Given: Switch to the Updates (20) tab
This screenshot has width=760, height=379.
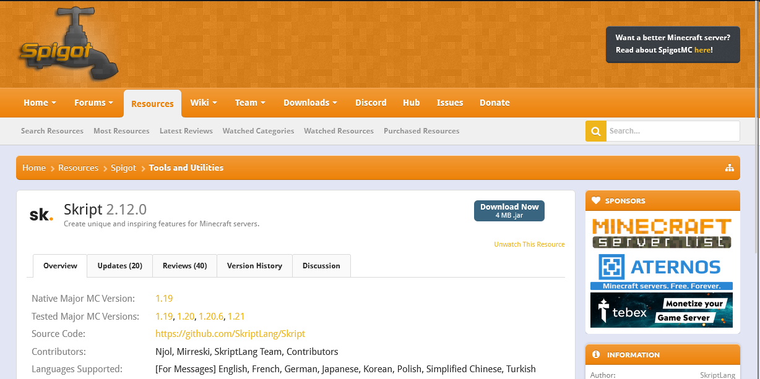Looking at the screenshot, I should click(x=119, y=266).
